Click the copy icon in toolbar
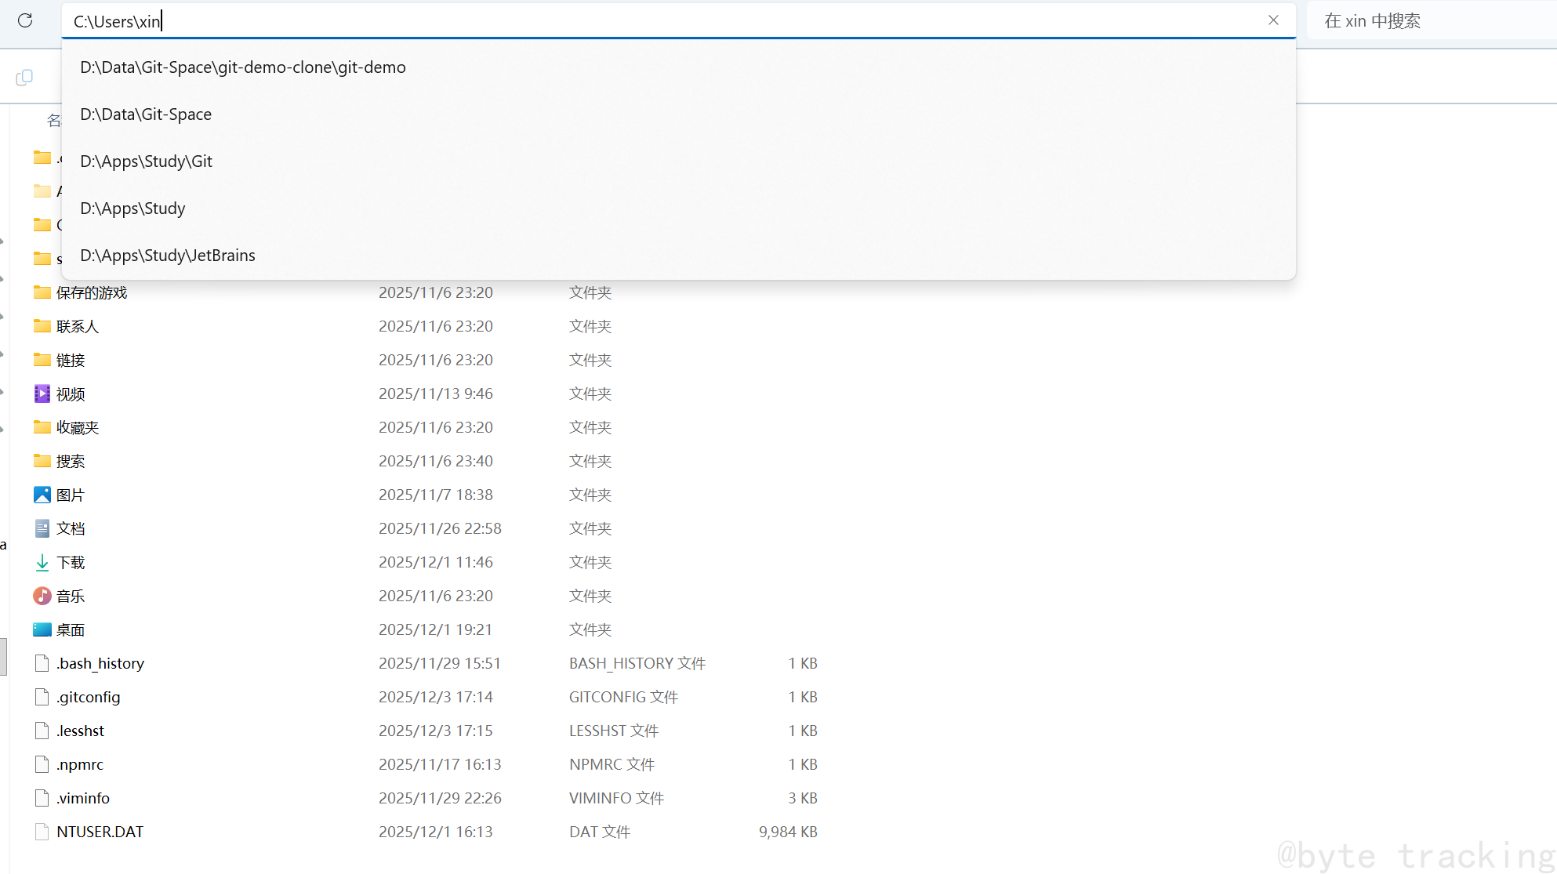Screen dimensions: 1557x874 (x=24, y=77)
